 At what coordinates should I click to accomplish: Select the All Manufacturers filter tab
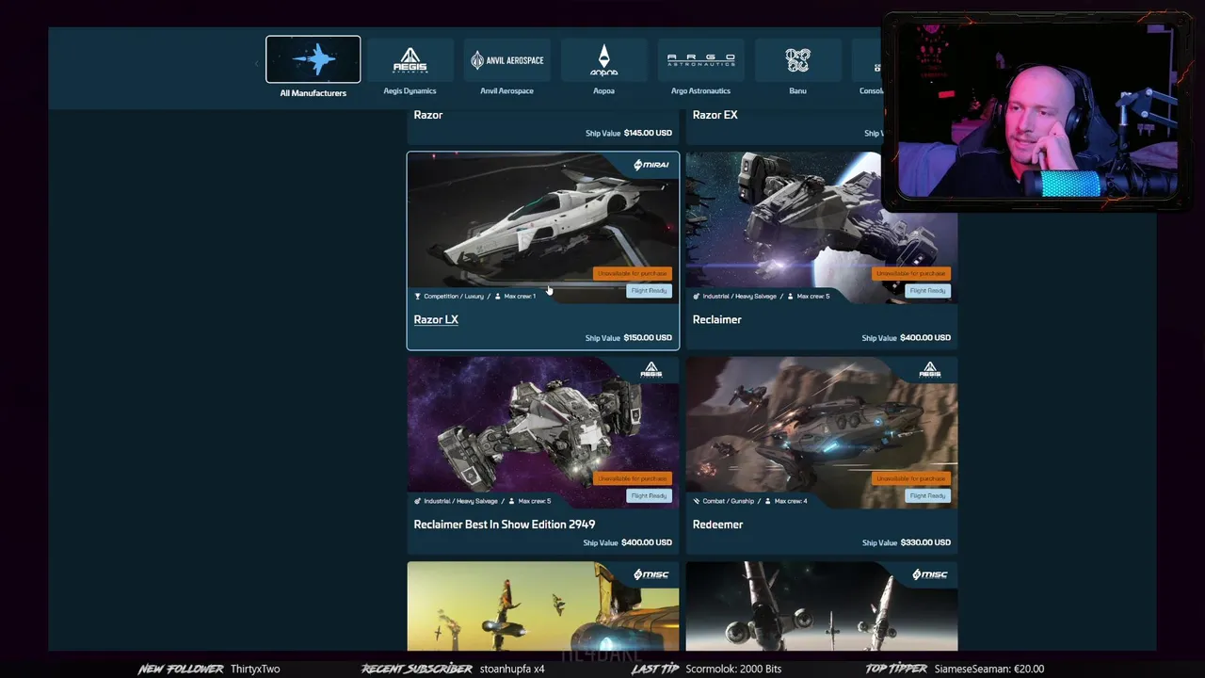(313, 67)
